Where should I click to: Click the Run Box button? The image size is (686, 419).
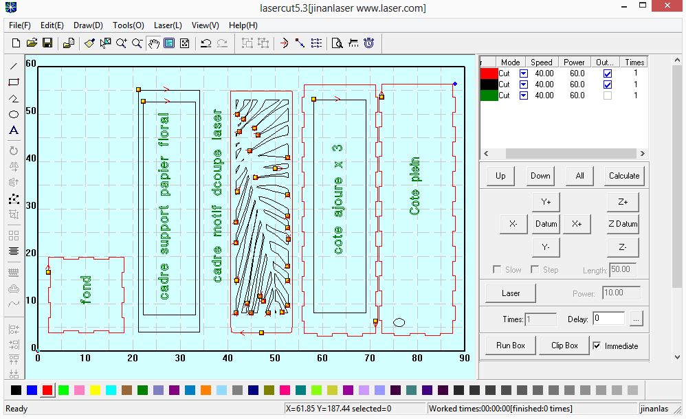point(511,346)
